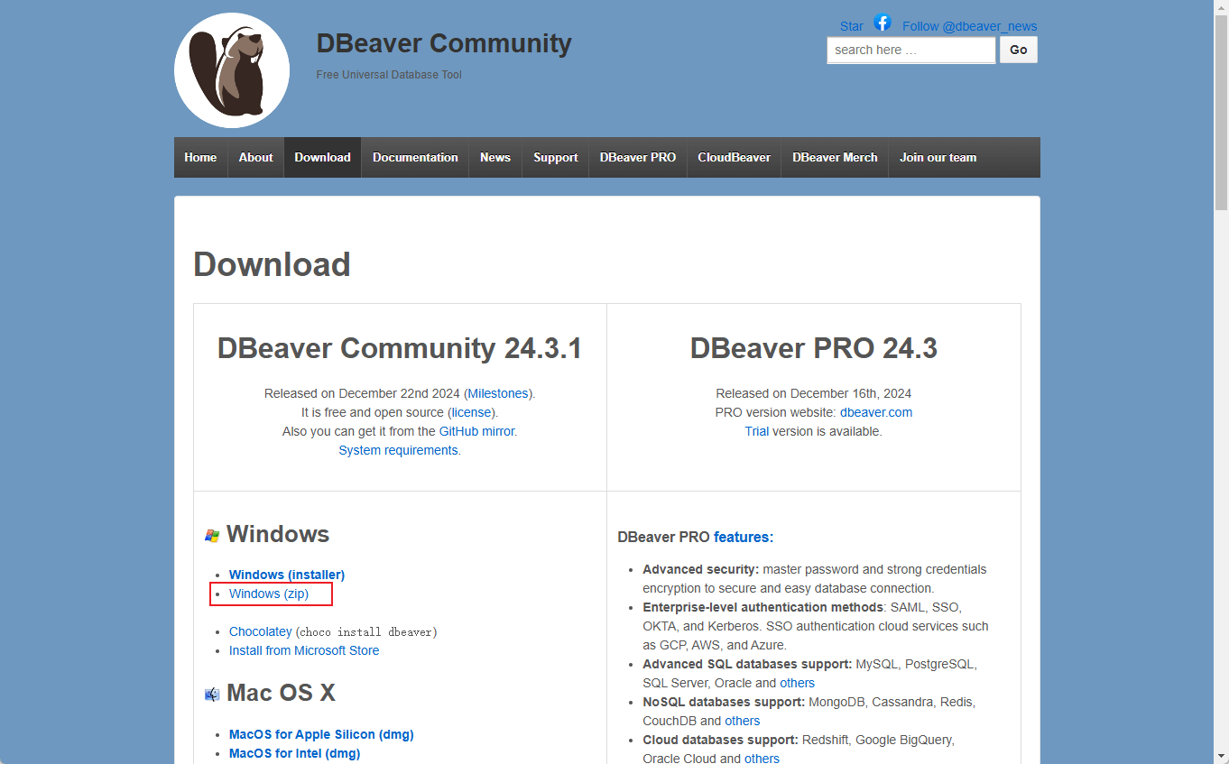
Task: Open the Documentation menu item
Action: [x=415, y=157]
